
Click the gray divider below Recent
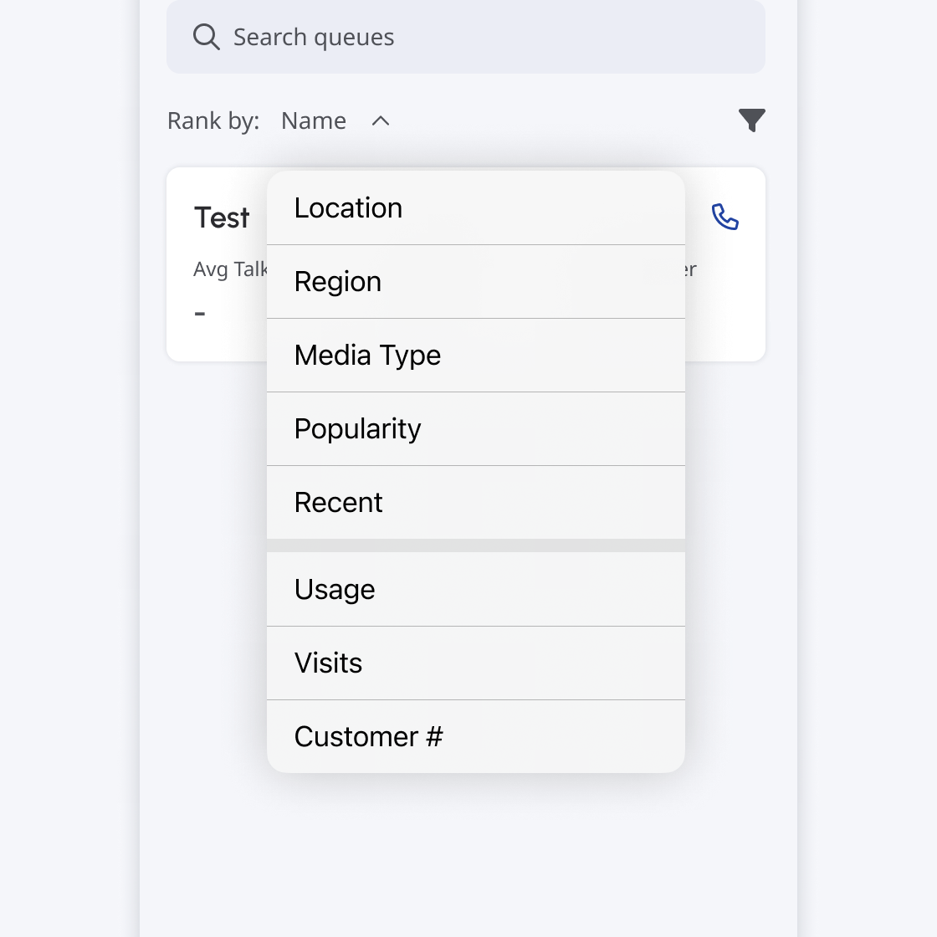(x=475, y=545)
